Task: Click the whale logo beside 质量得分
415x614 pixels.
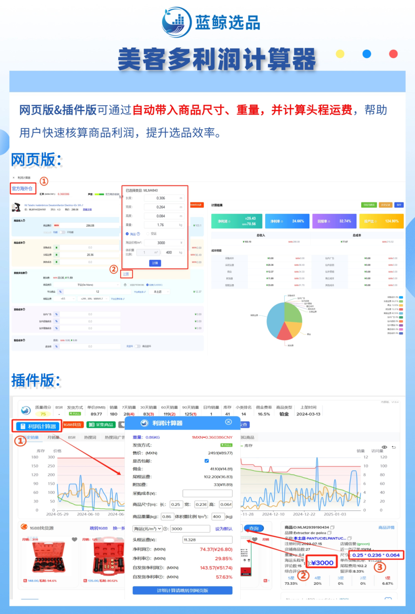Action: click(x=26, y=410)
